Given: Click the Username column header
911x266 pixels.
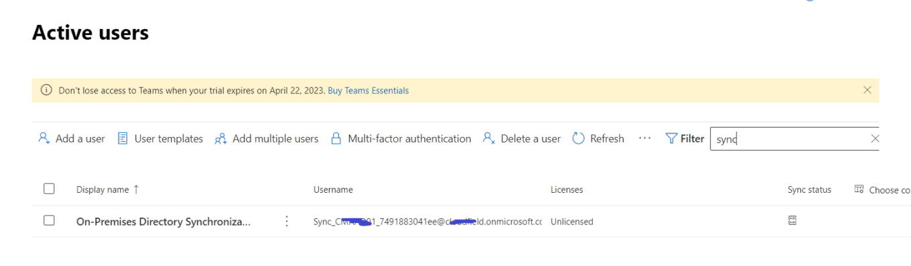Looking at the screenshot, I should pyautogui.click(x=333, y=189).
